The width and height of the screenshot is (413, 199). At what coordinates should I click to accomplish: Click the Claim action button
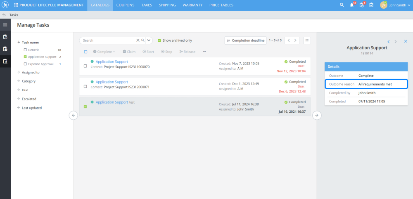(129, 52)
